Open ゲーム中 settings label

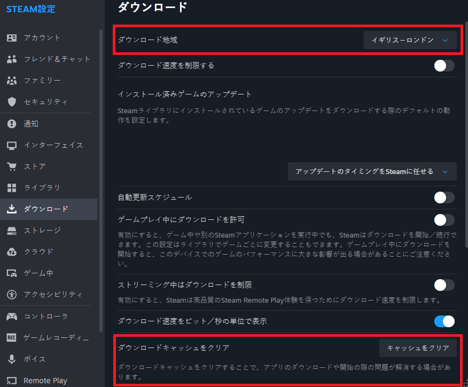[x=38, y=273]
